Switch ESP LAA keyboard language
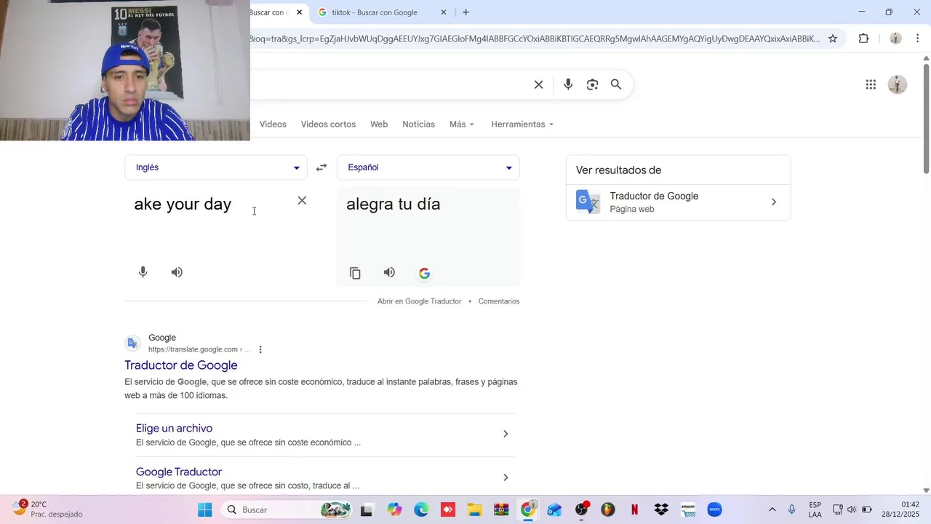 coord(815,509)
